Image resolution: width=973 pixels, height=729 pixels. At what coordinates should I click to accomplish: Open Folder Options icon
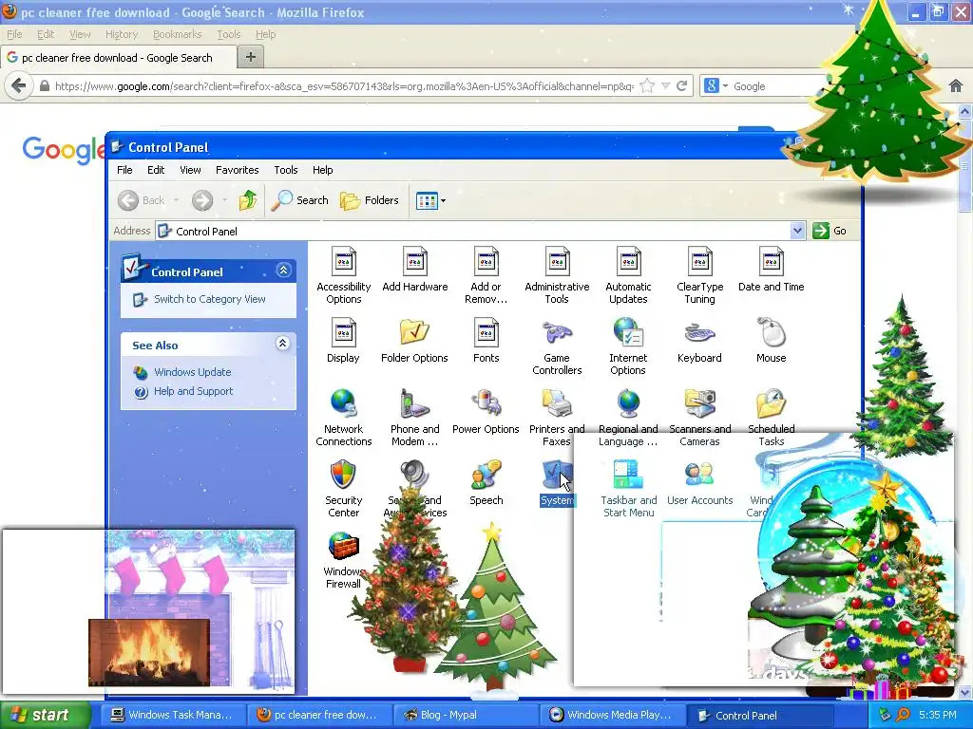coord(414,341)
